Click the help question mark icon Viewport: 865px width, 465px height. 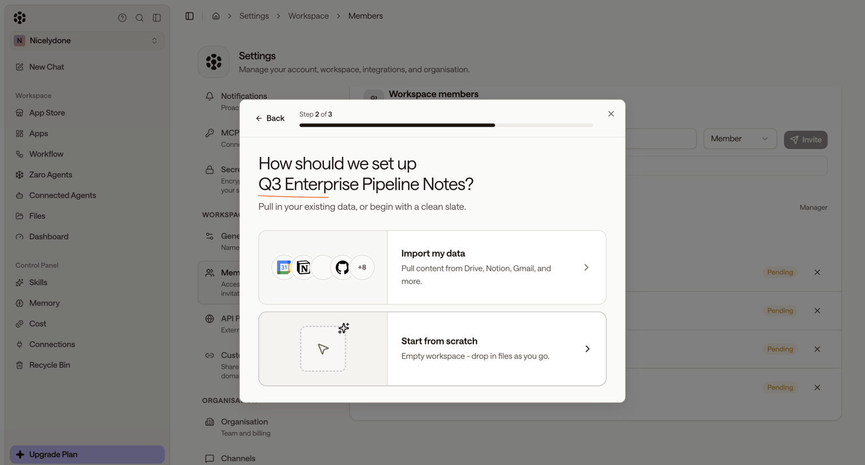(x=122, y=18)
